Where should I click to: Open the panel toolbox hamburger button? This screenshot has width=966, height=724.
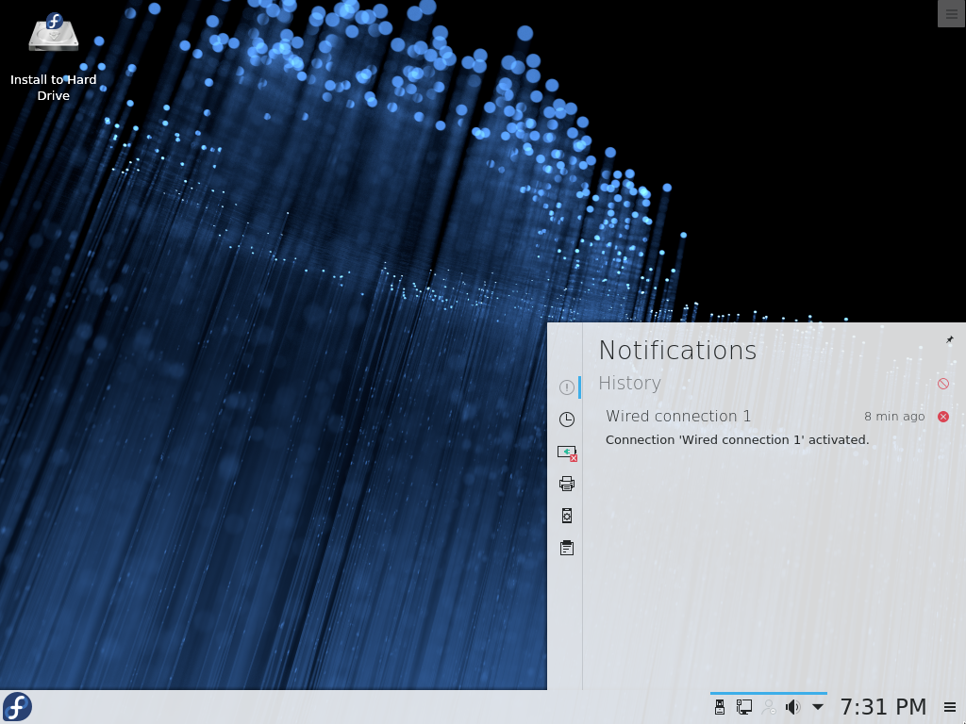pyautogui.click(x=950, y=707)
